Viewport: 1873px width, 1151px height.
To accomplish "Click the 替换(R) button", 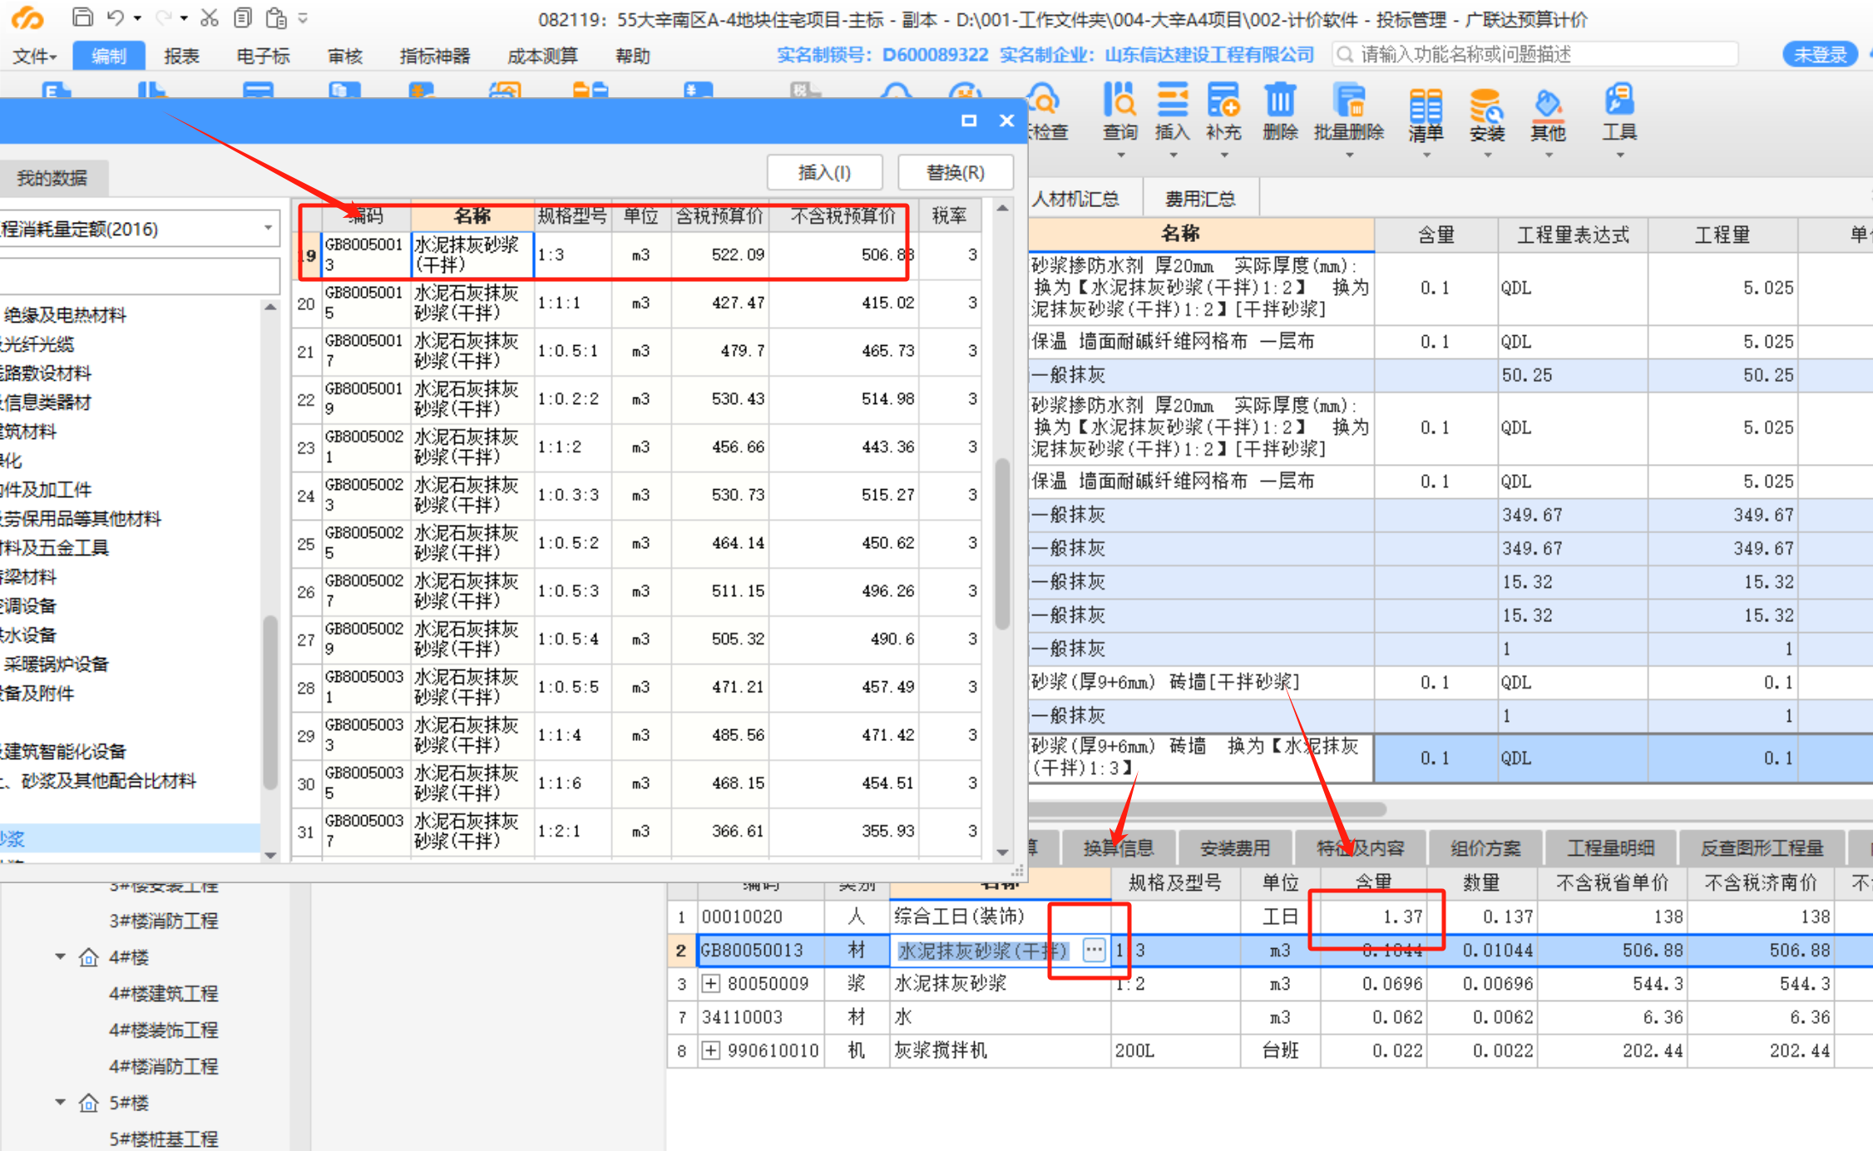I will coord(956,172).
